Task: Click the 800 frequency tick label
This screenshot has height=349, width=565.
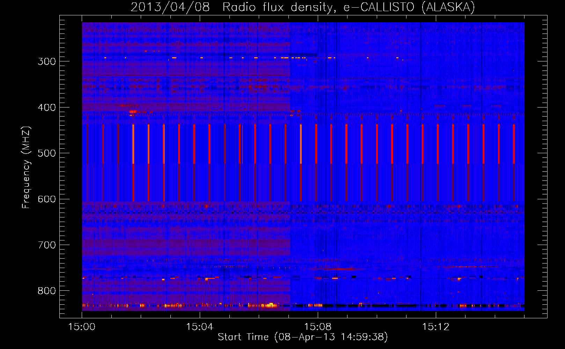Action: 47,291
